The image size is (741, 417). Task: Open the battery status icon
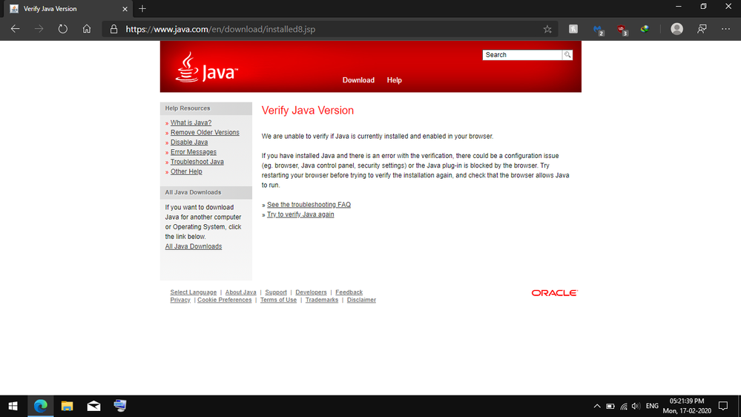point(610,406)
